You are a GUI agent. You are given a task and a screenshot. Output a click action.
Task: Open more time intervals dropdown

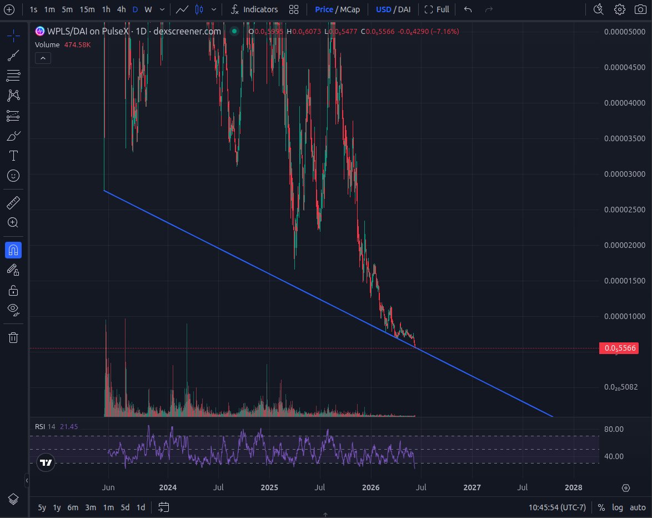tap(162, 9)
